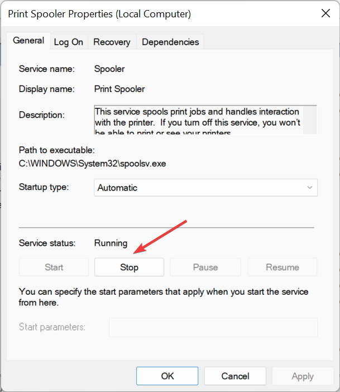
Task: Switch to the General tab
Action: point(28,41)
